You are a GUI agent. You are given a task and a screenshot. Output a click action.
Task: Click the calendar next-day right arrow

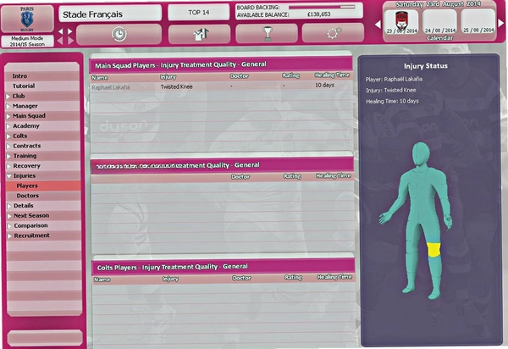coord(501,23)
